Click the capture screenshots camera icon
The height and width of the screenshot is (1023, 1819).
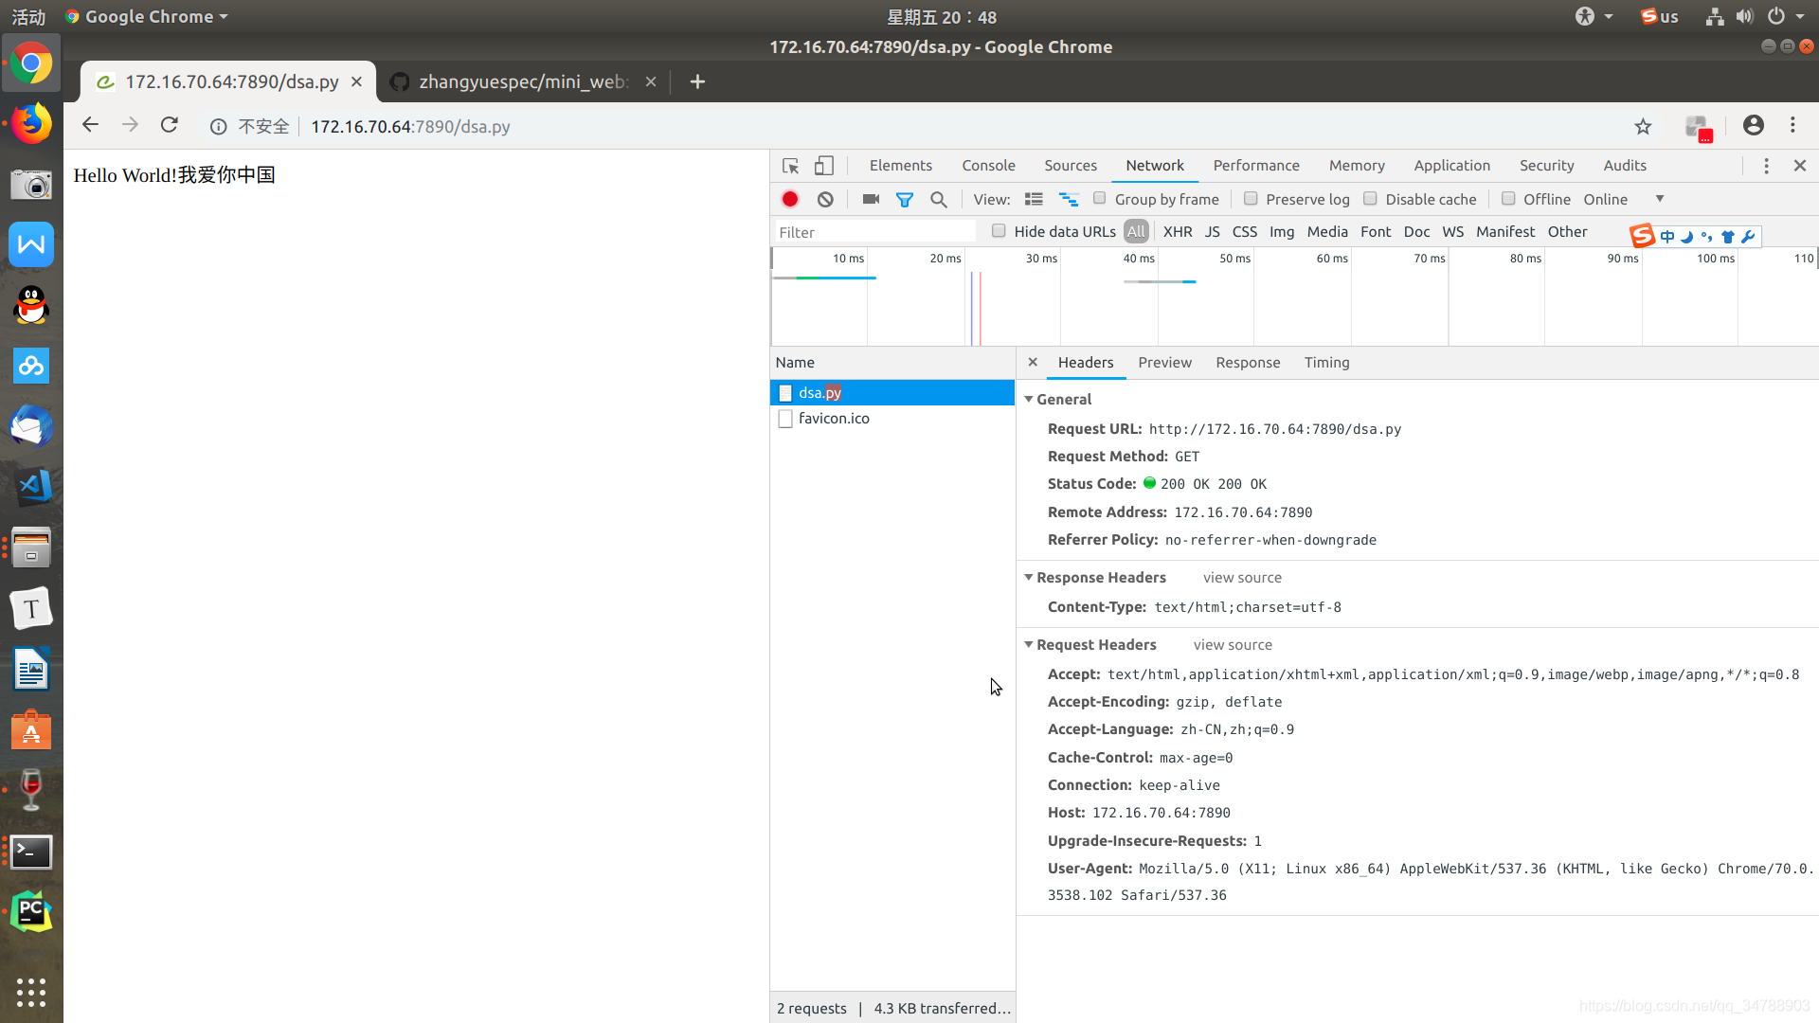pyautogui.click(x=871, y=199)
